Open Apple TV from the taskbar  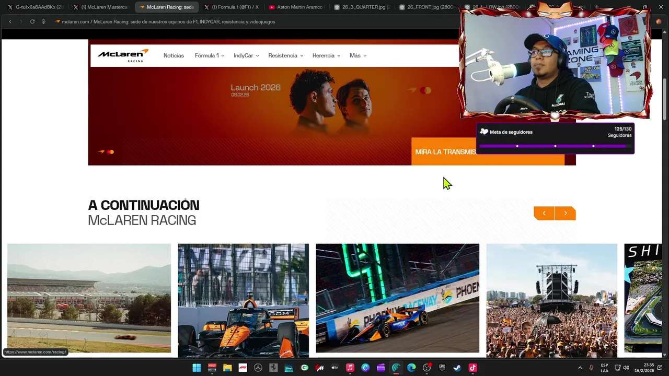[x=334, y=368]
